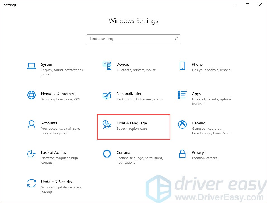Close the Settings window
The height and width of the screenshot is (203, 267).
260,5
